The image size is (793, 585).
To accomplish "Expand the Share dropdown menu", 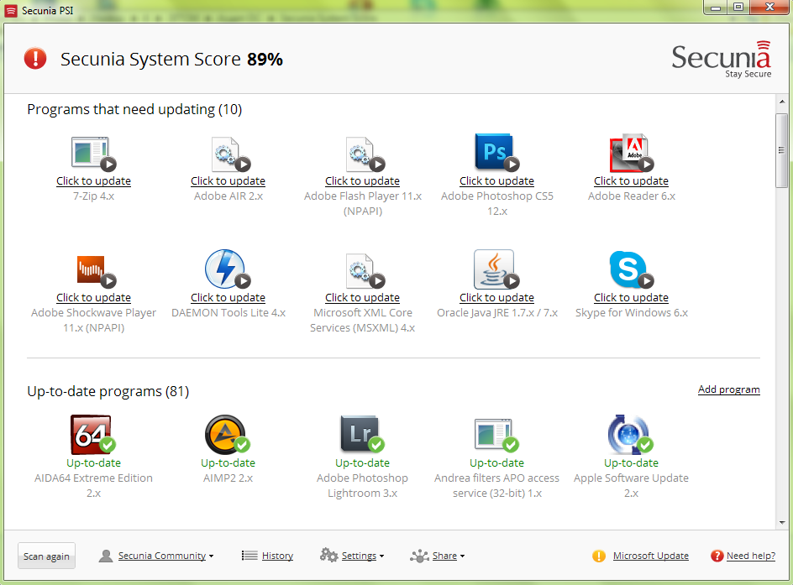I will click(449, 556).
